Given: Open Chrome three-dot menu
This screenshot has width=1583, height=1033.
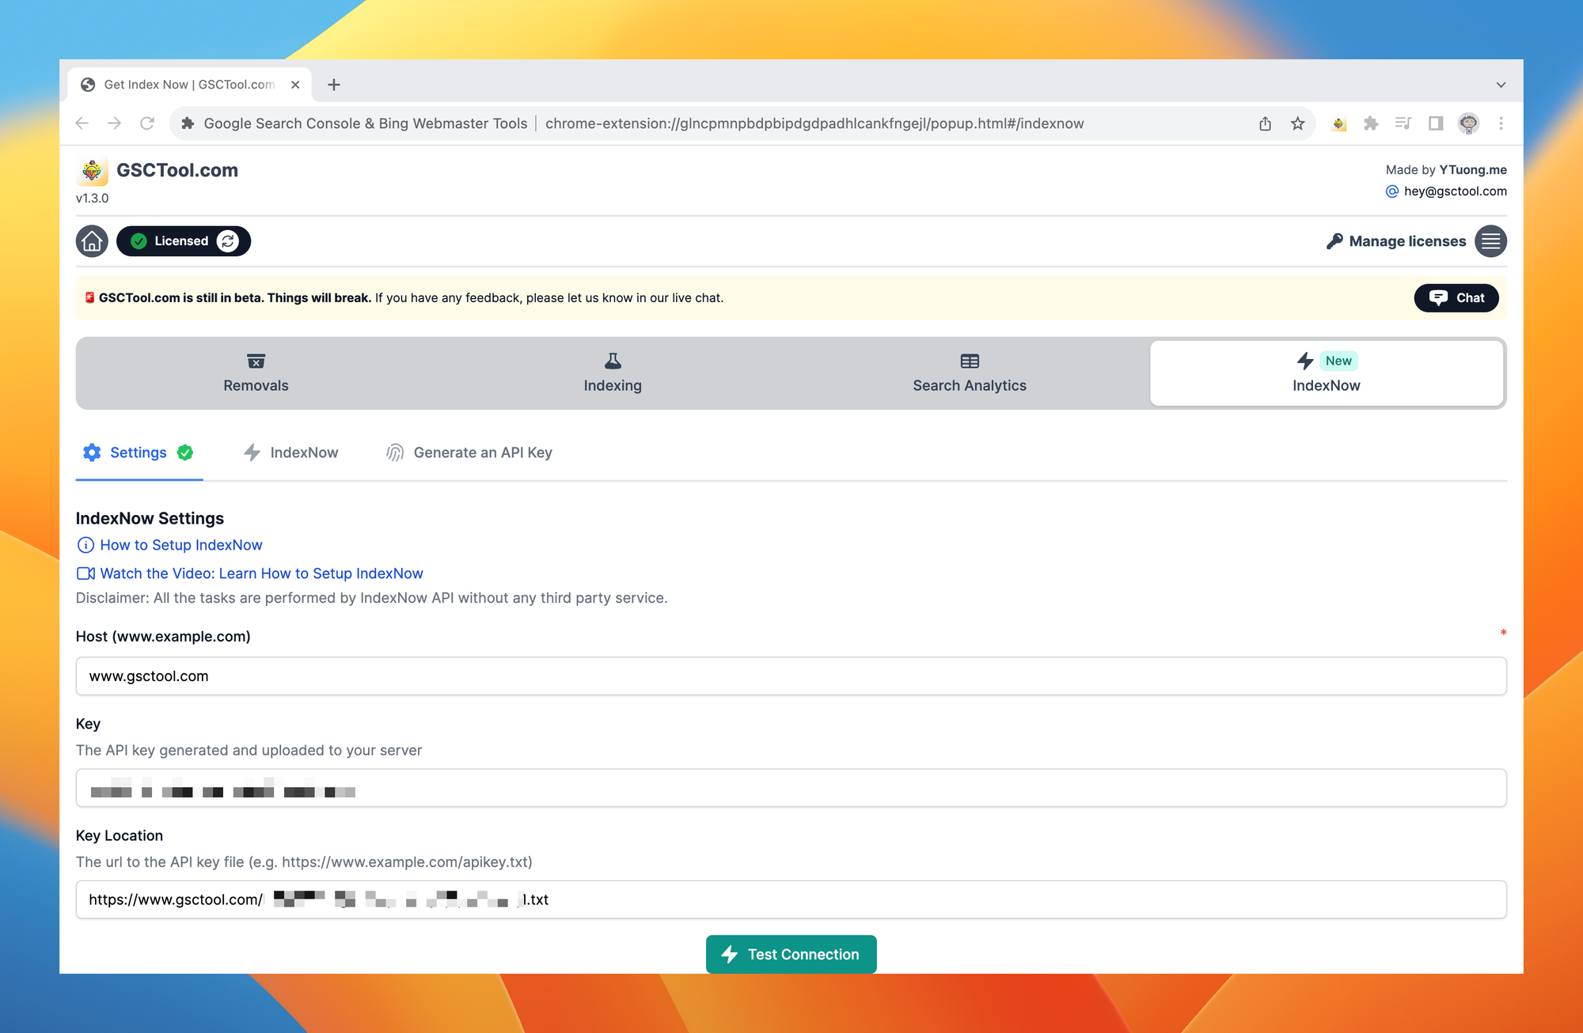Looking at the screenshot, I should [x=1501, y=123].
